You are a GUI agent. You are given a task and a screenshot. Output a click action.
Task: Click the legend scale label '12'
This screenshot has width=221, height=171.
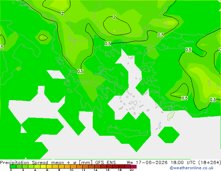point(83,170)
